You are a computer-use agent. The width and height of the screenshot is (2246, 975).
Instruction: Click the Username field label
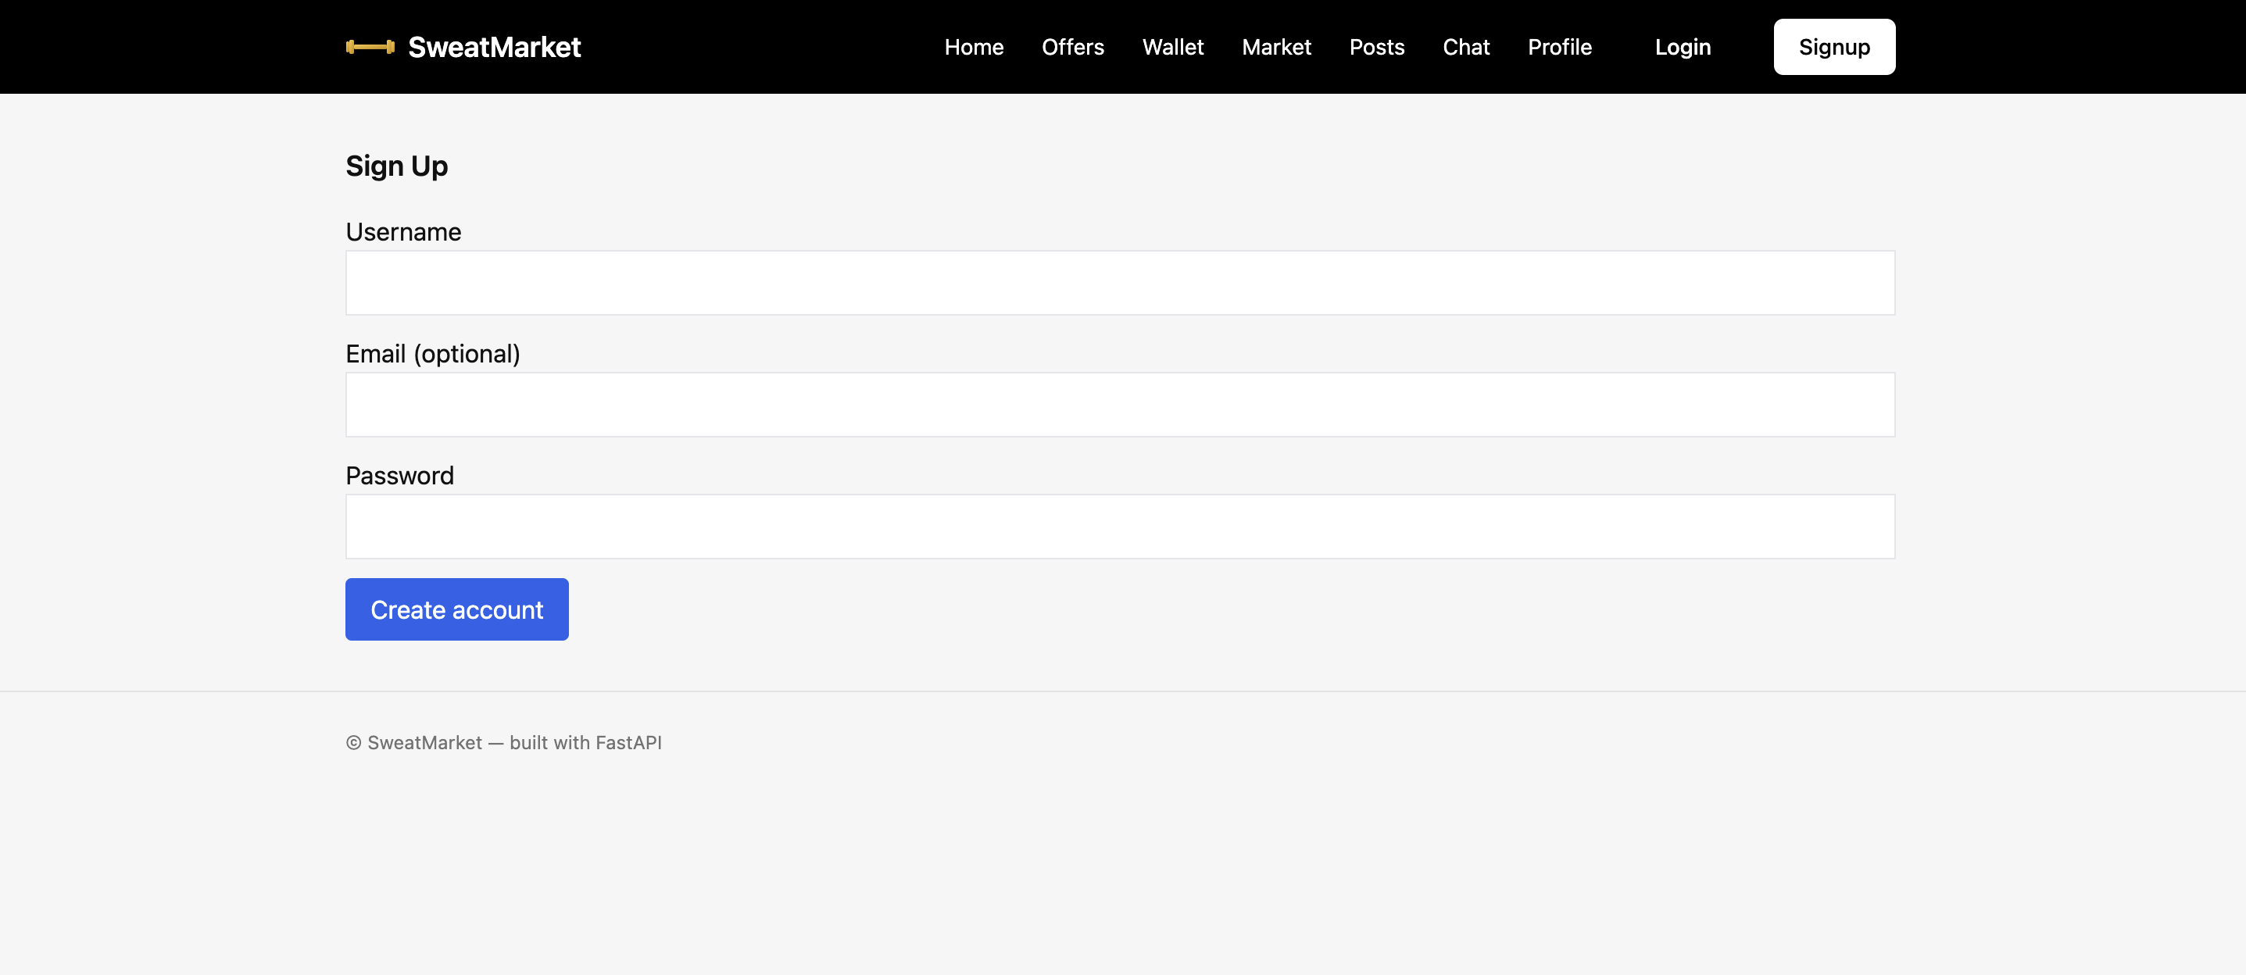tap(402, 232)
